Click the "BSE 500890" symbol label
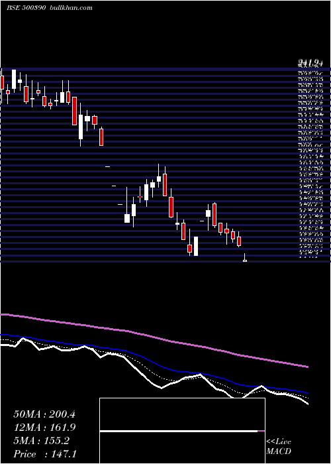The width and height of the screenshot is (331, 464). pos(26,8)
